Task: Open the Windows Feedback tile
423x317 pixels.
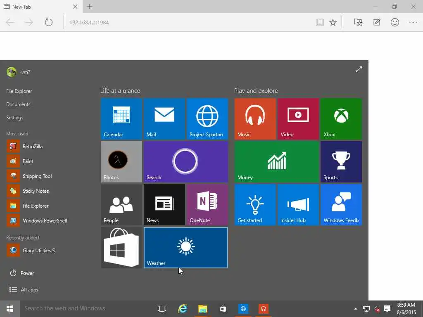Action: 341,205
